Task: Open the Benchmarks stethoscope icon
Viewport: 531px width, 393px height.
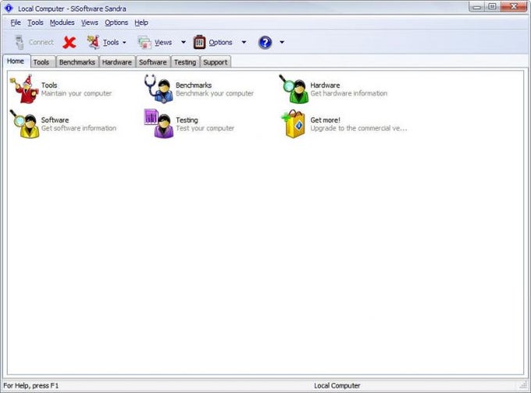Action: tap(159, 89)
